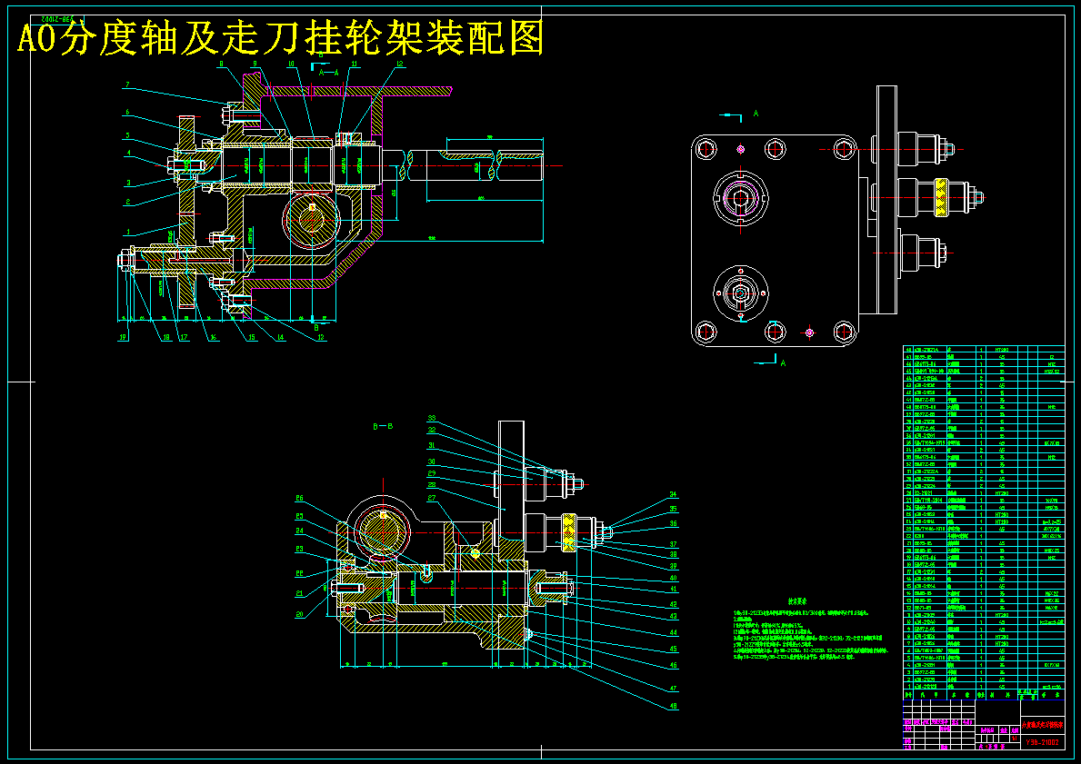The image size is (1081, 764).
Task: Select callout number 36 right of B—B view
Action: [x=673, y=523]
